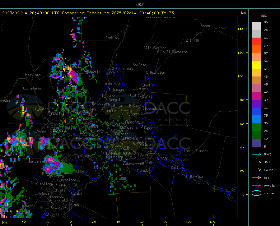The height and width of the screenshot is (226, 280).
Task: Select the purple 36-39 dBZ swatch
Action: pos(256,104)
